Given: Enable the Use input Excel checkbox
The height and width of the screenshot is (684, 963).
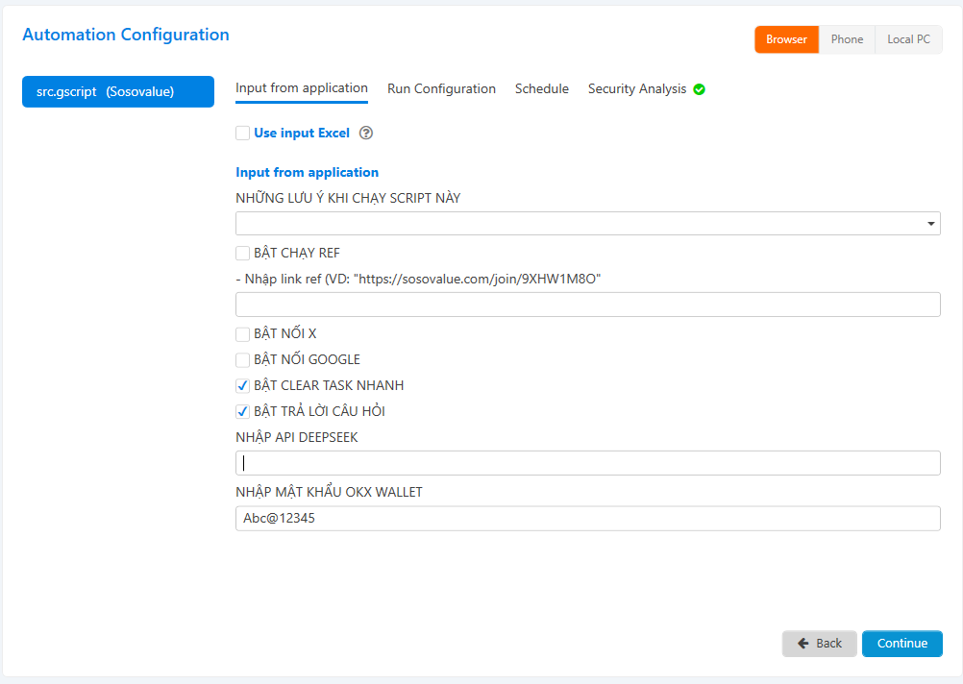Looking at the screenshot, I should tap(243, 134).
